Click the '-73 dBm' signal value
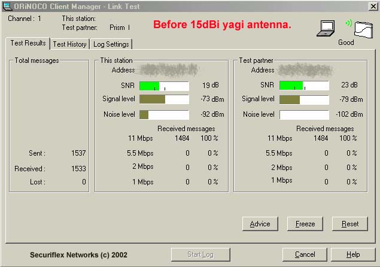The height and width of the screenshot is (267, 380). point(212,99)
